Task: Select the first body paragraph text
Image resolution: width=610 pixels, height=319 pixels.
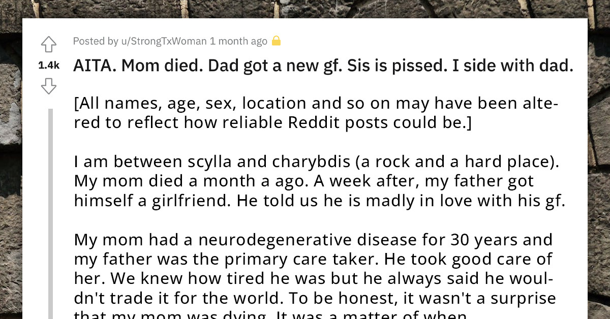Action: [315, 112]
